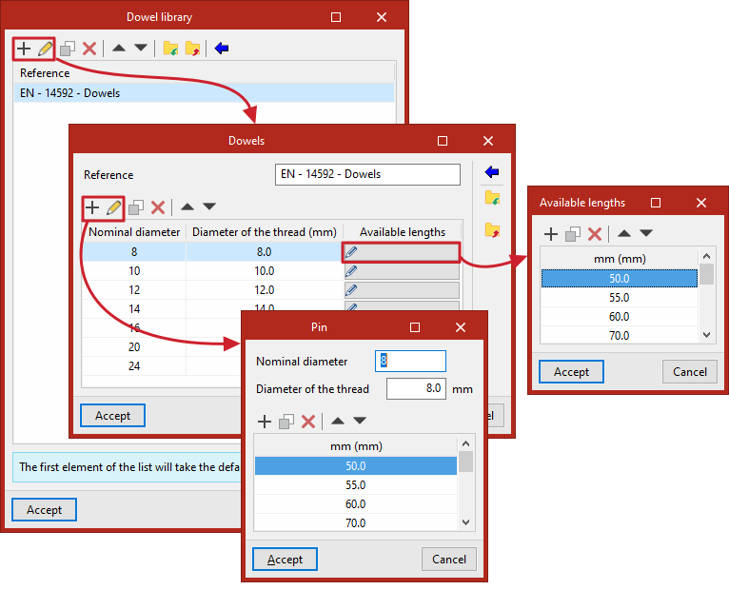Click Diameter of the thread value field
This screenshot has width=729, height=590.
coord(416,388)
